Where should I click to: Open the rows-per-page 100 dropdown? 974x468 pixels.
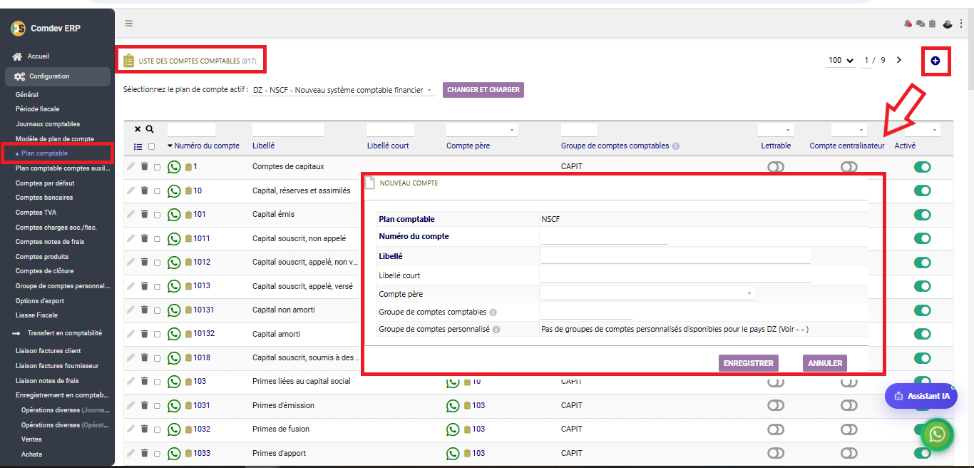[841, 61]
